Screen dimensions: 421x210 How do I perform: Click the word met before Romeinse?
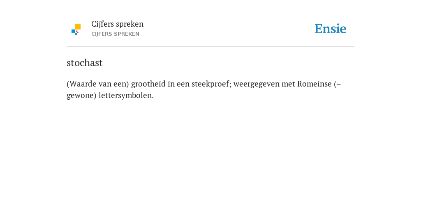click(x=288, y=84)
